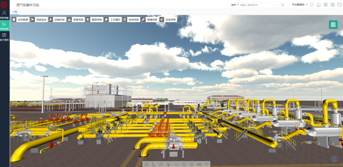343x167 pixels.
Task: Activate footprints walk-mode icon
Action: tap(161, 164)
